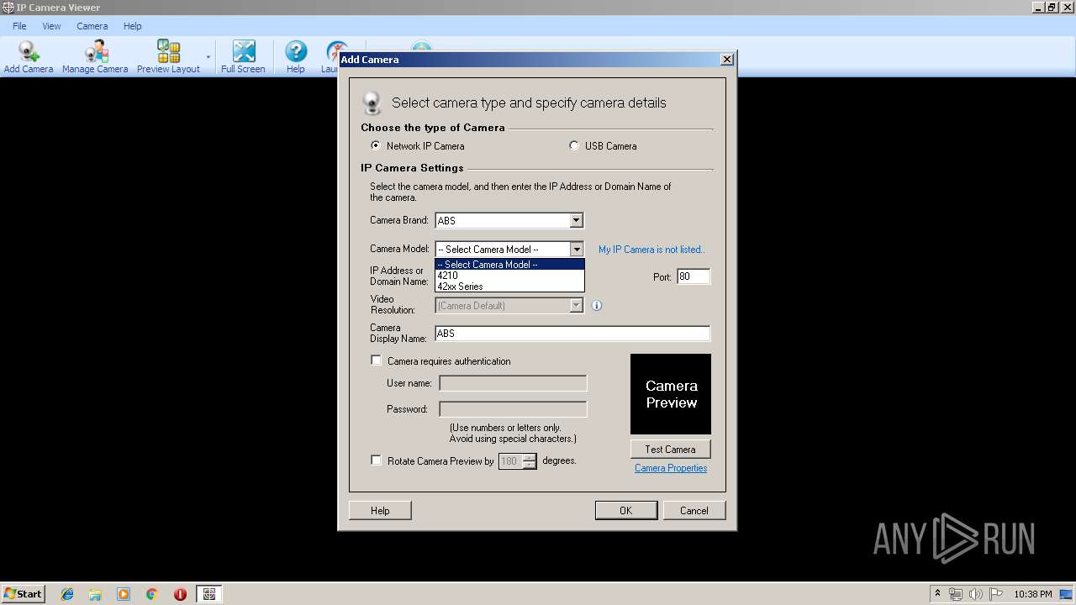
Task: Click the Add Camera toolbar icon
Action: tap(29, 57)
